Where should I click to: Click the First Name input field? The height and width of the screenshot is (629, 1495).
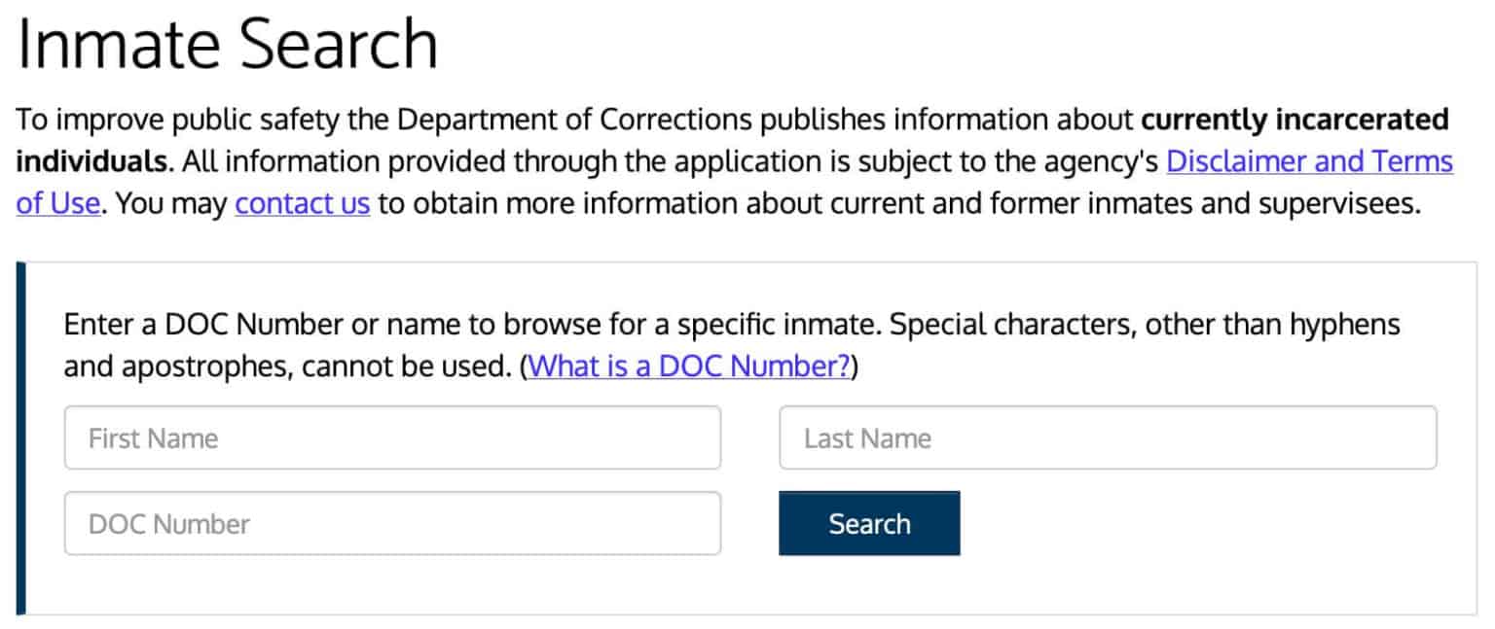[x=392, y=437]
